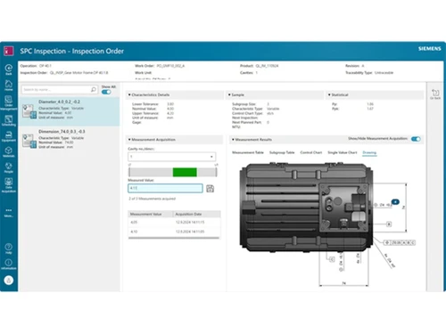Collapse the Statistical section
This screenshot has width=446, height=334.
tap(329, 94)
